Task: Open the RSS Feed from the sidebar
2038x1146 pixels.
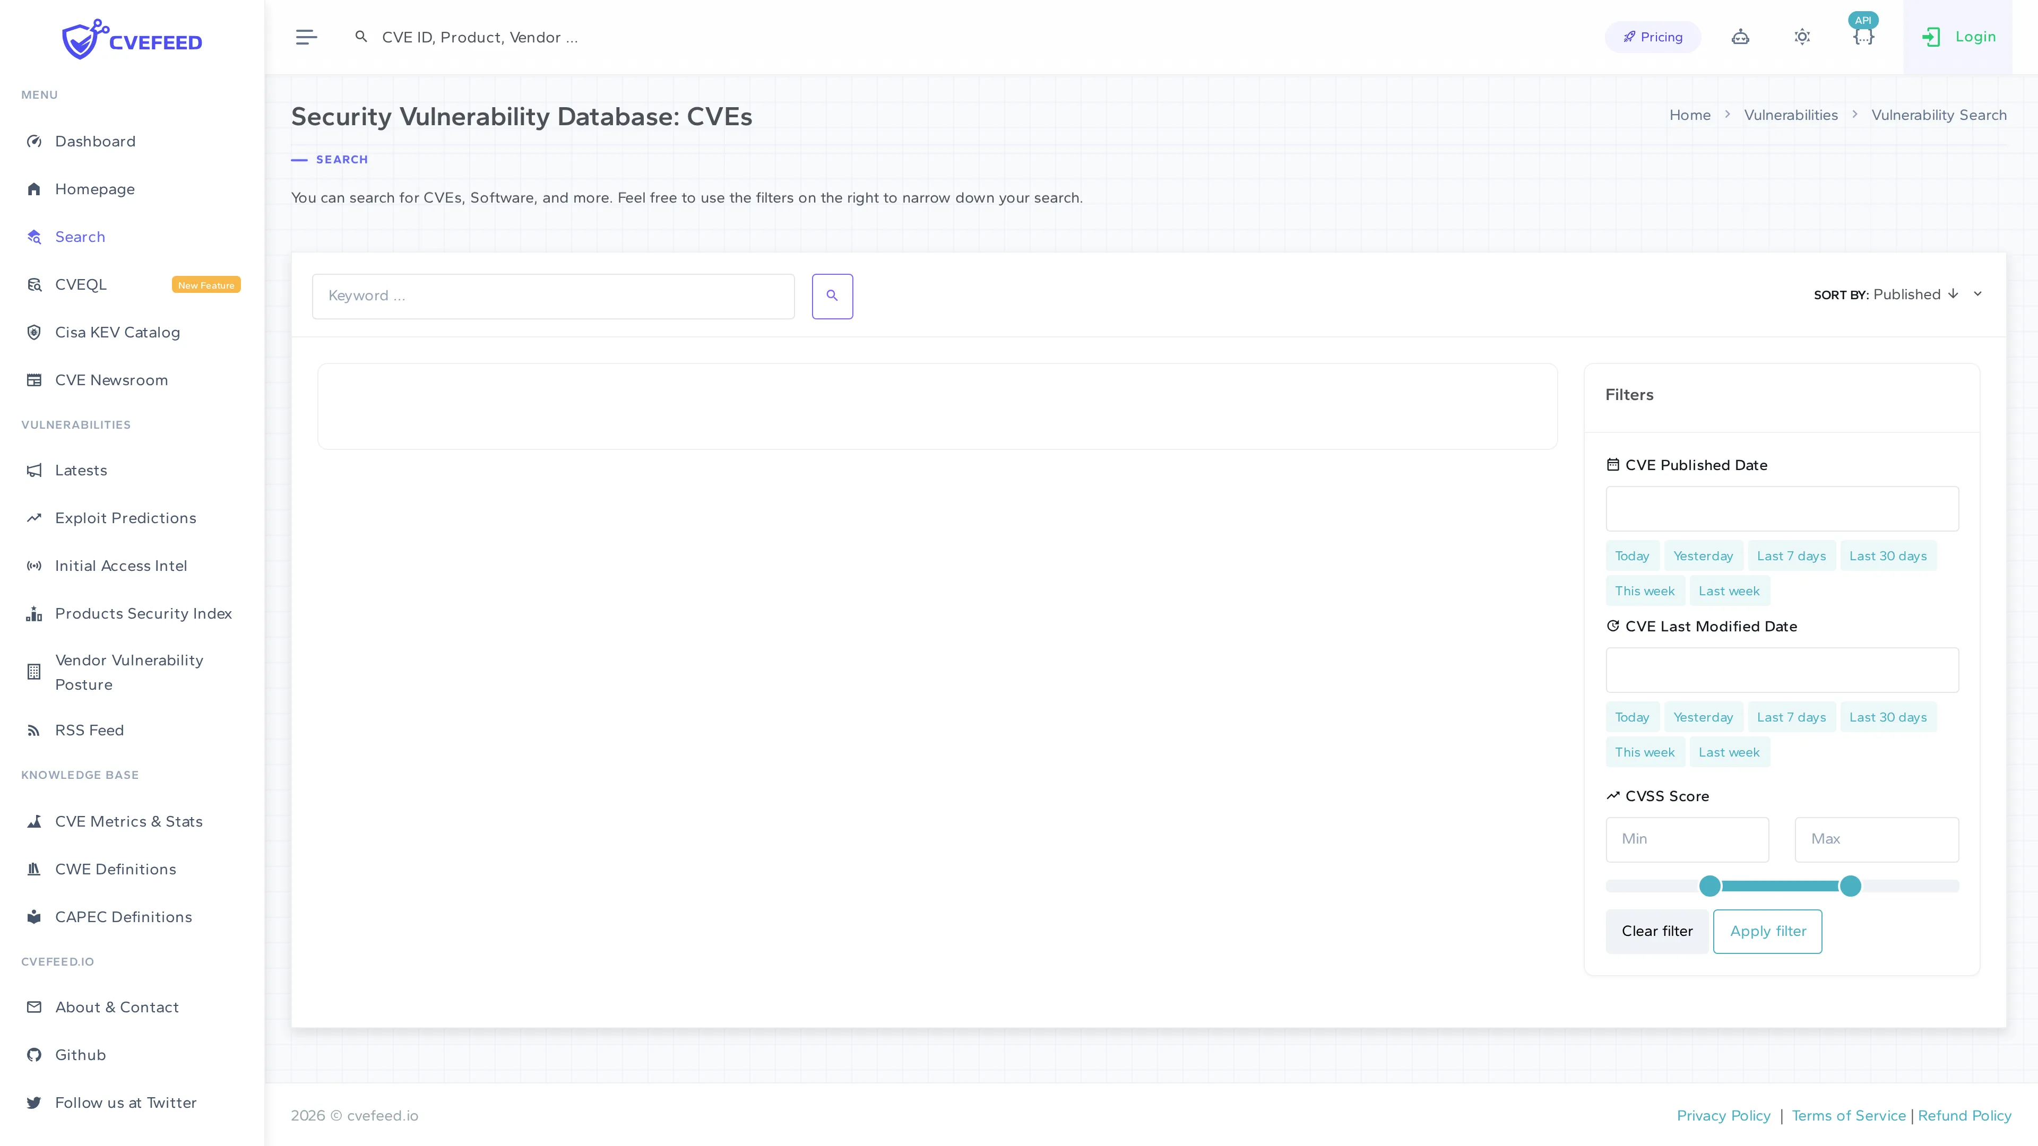Action: pos(89,730)
